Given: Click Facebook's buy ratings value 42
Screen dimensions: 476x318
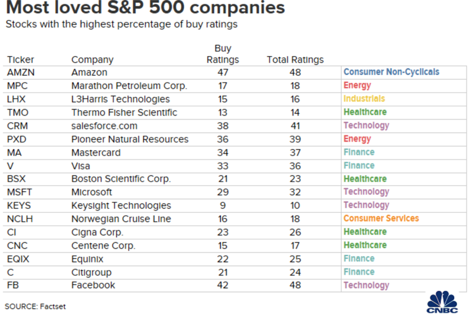Looking at the screenshot, I should pyautogui.click(x=222, y=285).
